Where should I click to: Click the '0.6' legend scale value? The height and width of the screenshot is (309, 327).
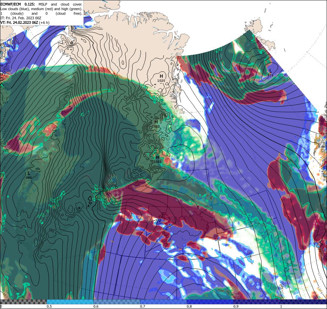click(x=96, y=306)
